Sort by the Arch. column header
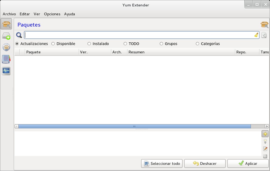 click(119, 52)
